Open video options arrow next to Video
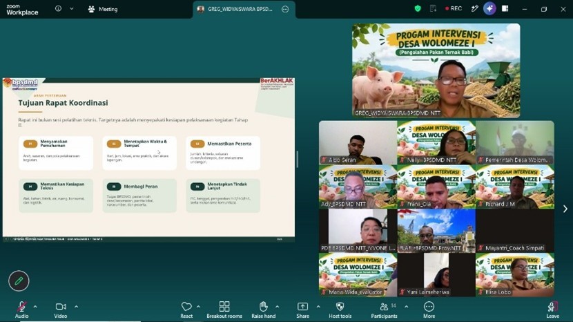The image size is (573, 322). pos(77,307)
